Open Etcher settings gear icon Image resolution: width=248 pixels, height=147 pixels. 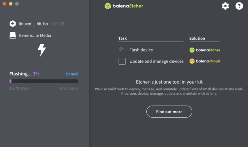[x=225, y=6]
